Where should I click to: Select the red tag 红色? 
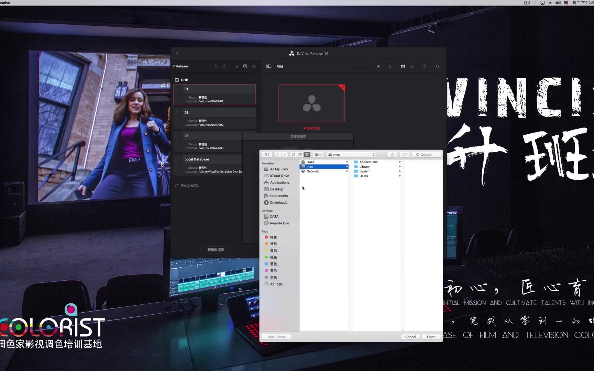[x=271, y=237]
